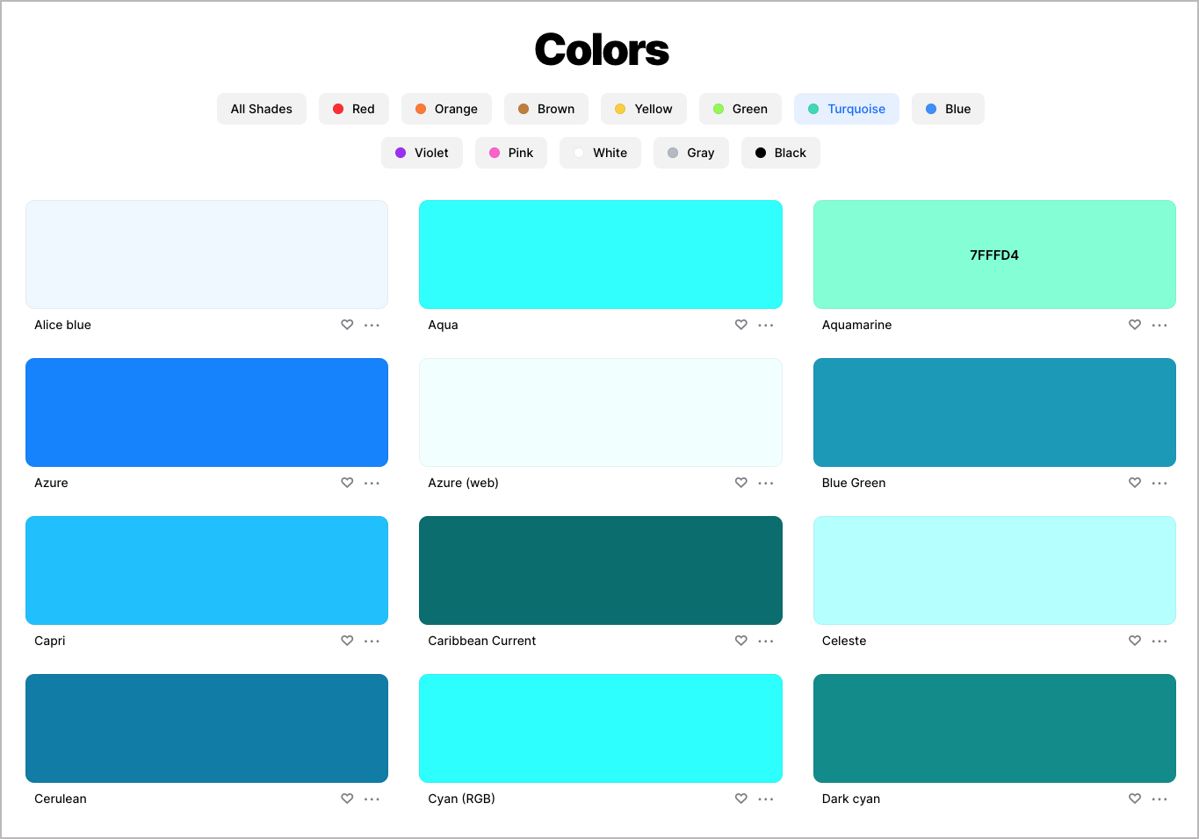Image resolution: width=1199 pixels, height=839 pixels.
Task: Click the heart icon for Blue Green
Action: [1134, 483]
